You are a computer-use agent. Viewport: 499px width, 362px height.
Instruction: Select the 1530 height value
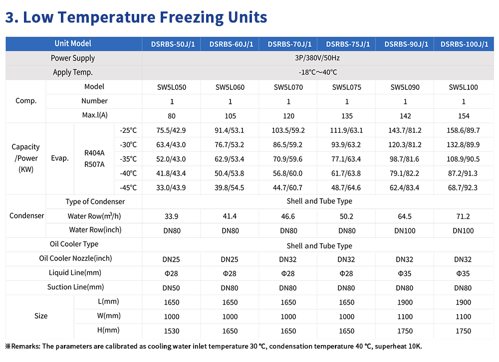(x=172, y=331)
